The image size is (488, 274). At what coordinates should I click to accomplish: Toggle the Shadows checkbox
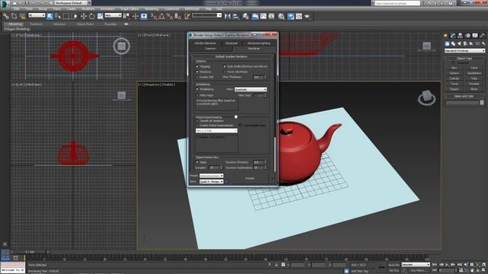(x=197, y=72)
